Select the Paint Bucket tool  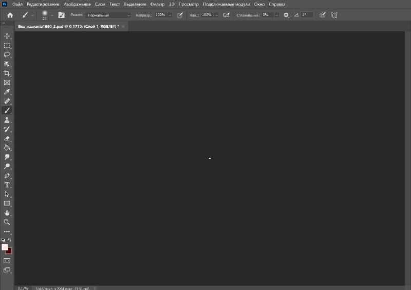(x=7, y=147)
